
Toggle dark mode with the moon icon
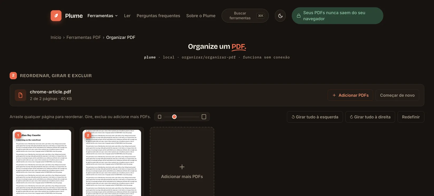tap(280, 16)
